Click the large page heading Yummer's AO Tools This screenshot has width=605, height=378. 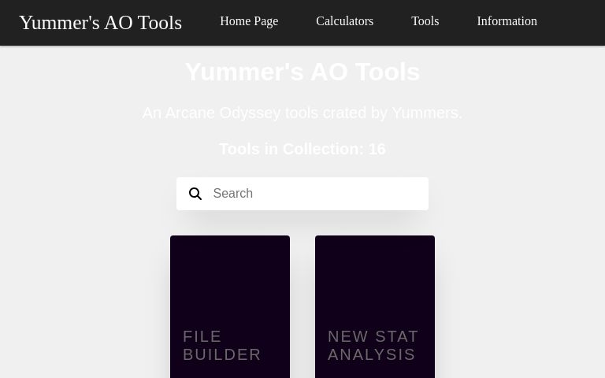pyautogui.click(x=302, y=72)
